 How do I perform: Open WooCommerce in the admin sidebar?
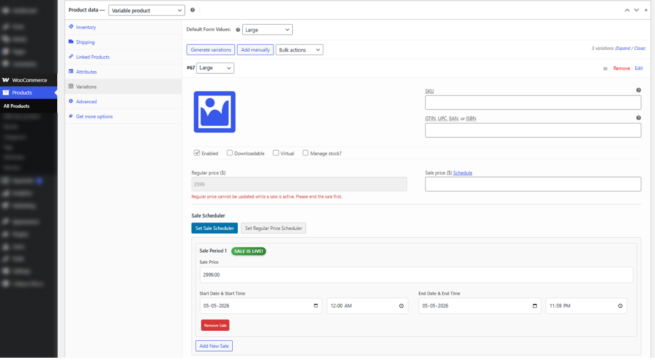point(28,80)
